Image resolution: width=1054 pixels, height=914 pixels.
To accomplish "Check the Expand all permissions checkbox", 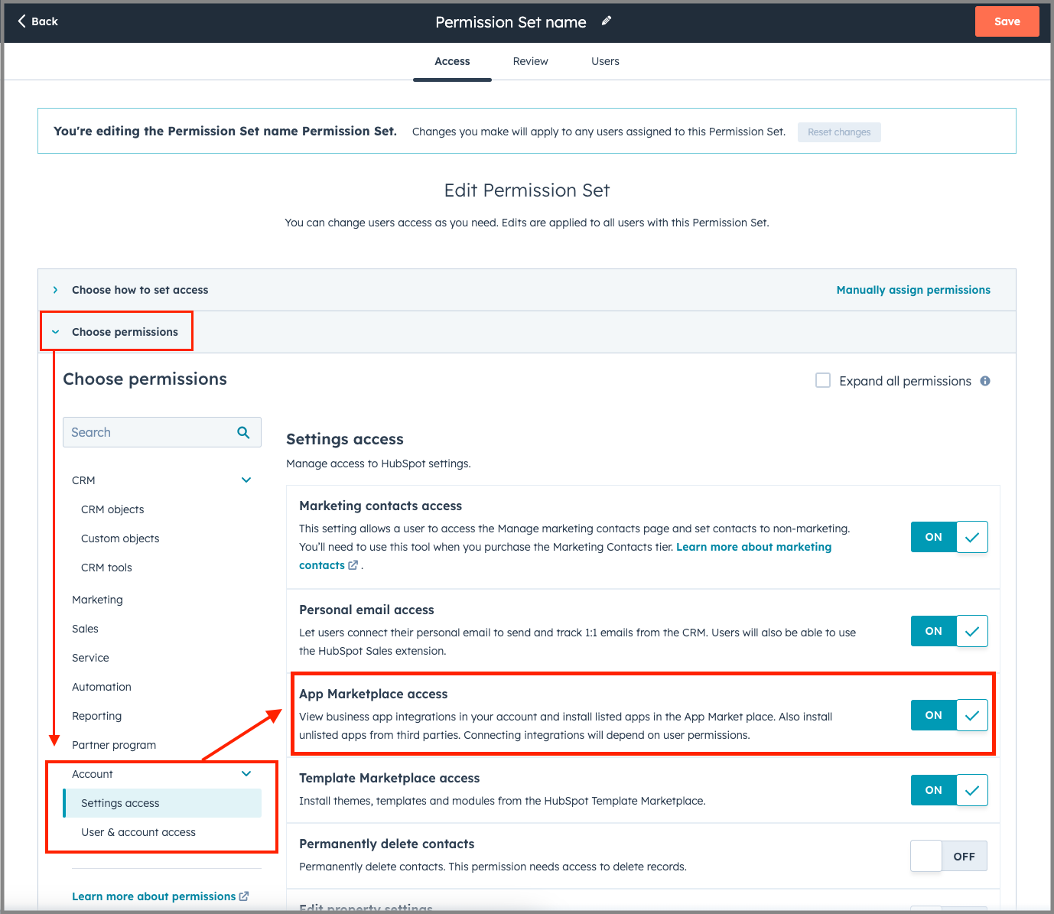I will 823,380.
